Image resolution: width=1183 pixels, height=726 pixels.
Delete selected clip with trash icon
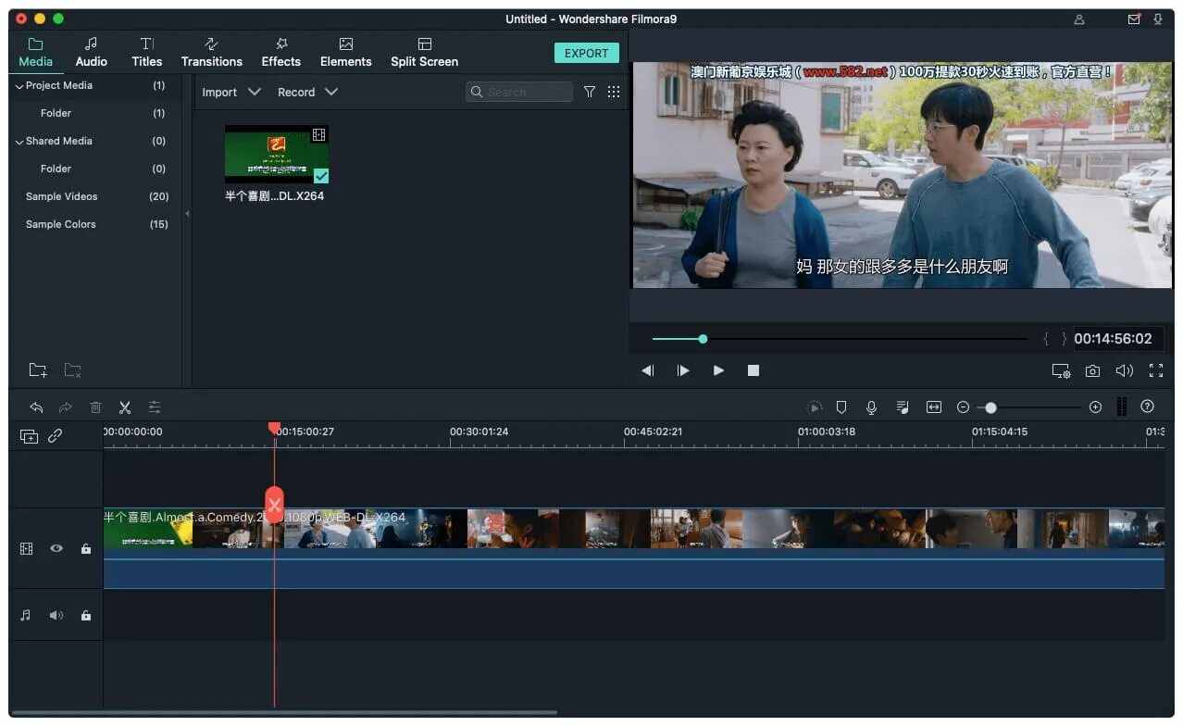click(x=95, y=407)
